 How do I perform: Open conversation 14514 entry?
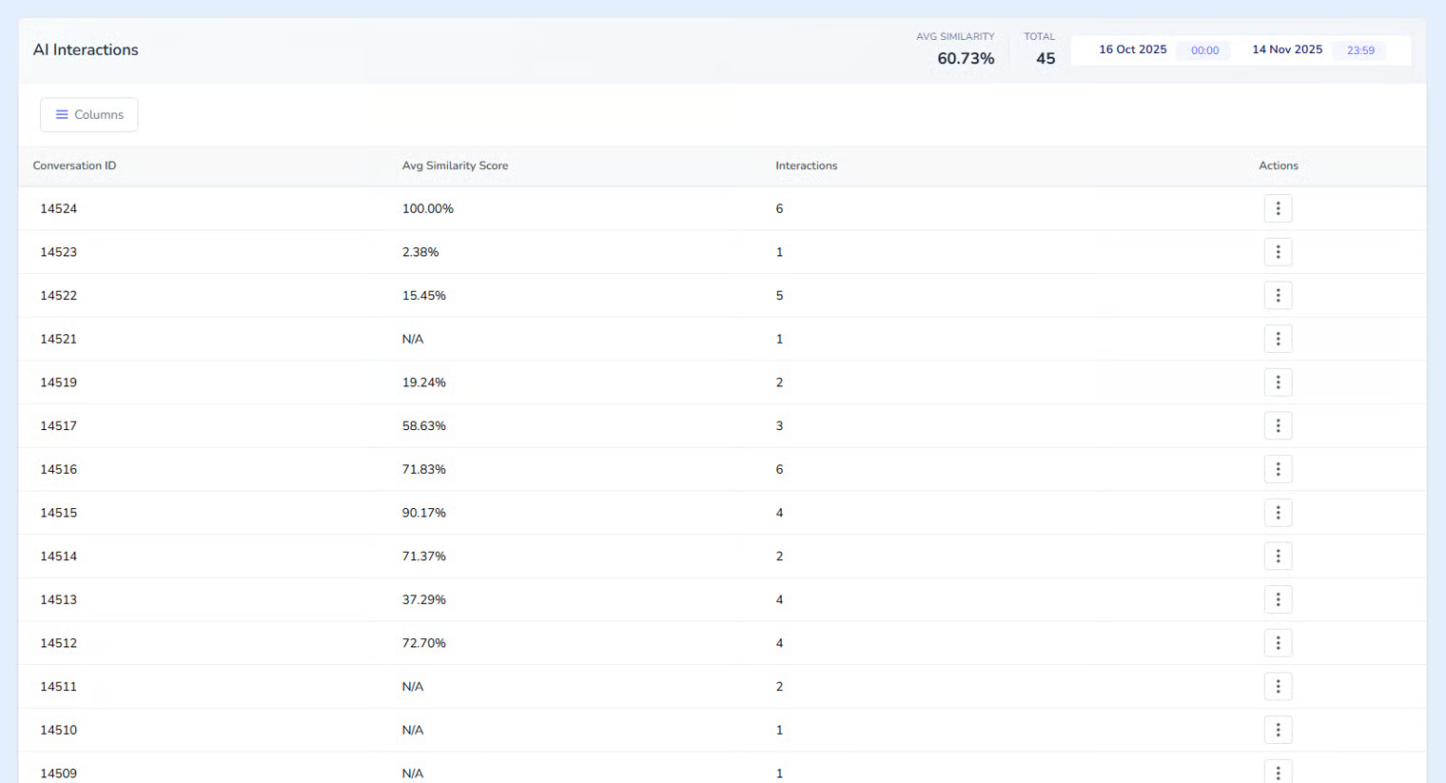[x=58, y=557]
